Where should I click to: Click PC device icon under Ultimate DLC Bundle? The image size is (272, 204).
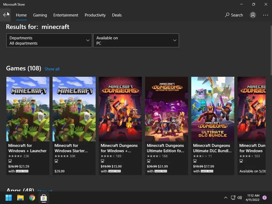point(195,161)
